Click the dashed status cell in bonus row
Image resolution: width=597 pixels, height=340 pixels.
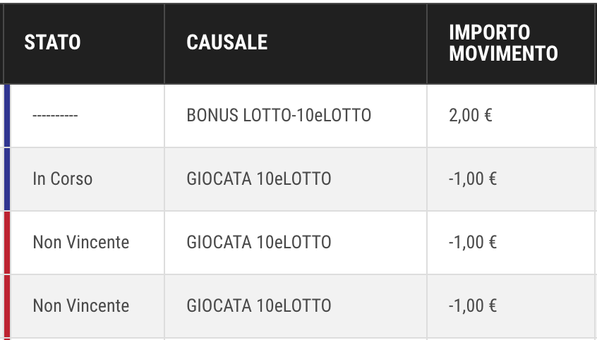pos(55,116)
